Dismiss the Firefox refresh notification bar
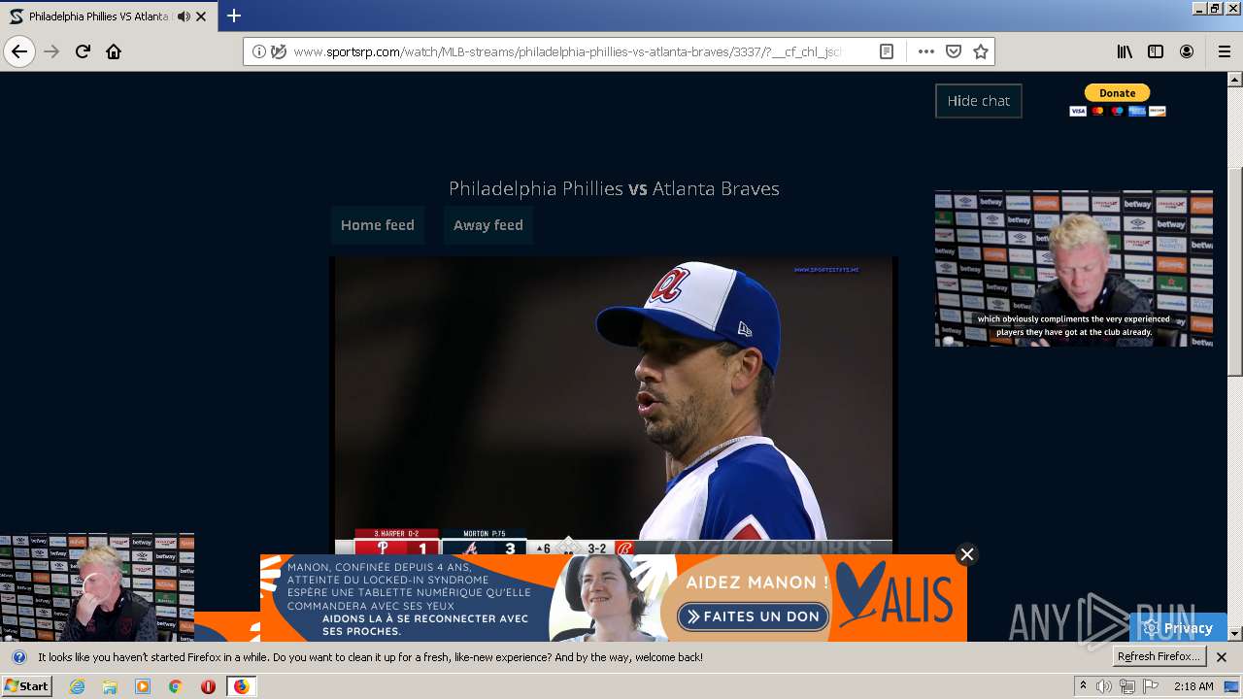The image size is (1243, 699). pyautogui.click(x=1222, y=657)
